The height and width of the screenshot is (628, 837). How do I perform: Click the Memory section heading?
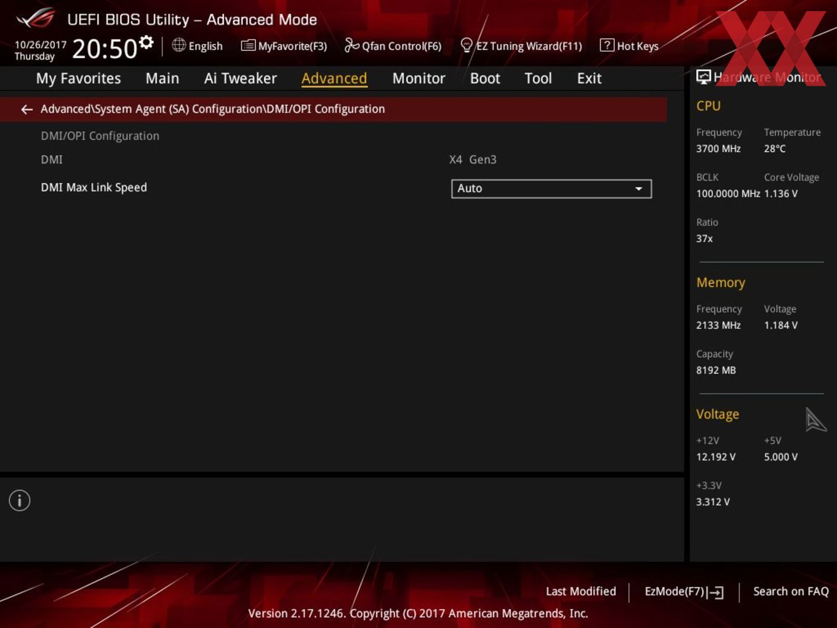tap(721, 283)
